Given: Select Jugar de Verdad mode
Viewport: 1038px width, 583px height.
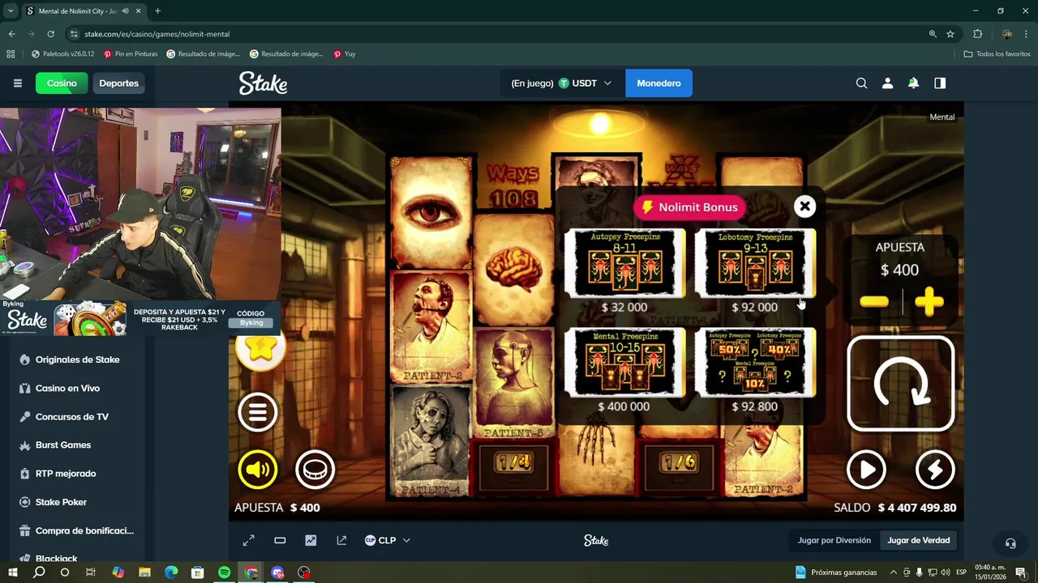Looking at the screenshot, I should pos(919,540).
